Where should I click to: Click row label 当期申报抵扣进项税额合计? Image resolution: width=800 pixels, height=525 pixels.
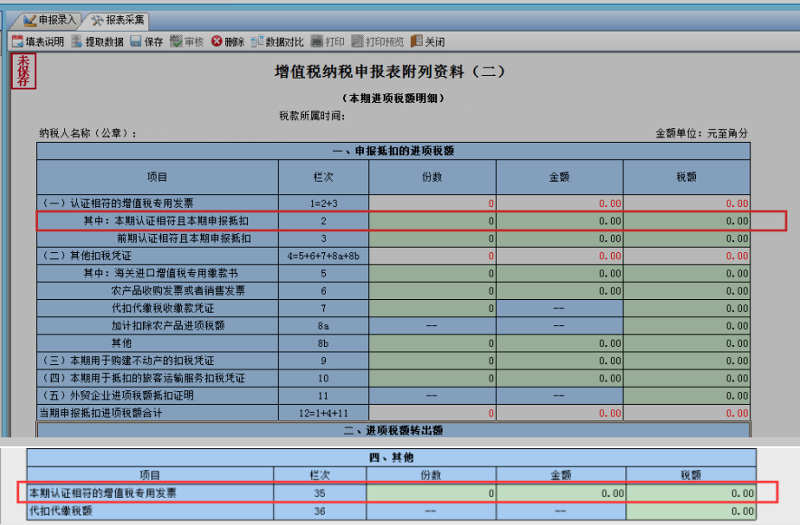click(101, 413)
